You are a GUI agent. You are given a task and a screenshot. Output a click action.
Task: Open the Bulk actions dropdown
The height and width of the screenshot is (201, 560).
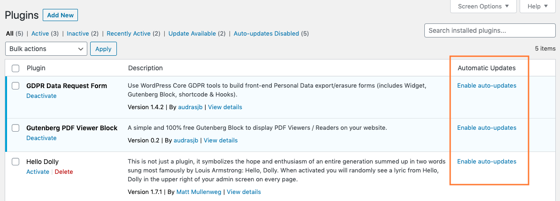[x=46, y=49]
